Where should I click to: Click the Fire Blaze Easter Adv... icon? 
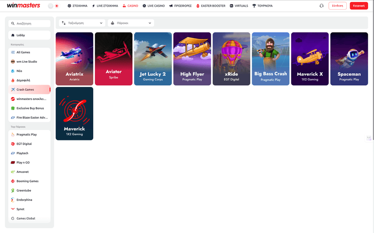[x=13, y=118]
